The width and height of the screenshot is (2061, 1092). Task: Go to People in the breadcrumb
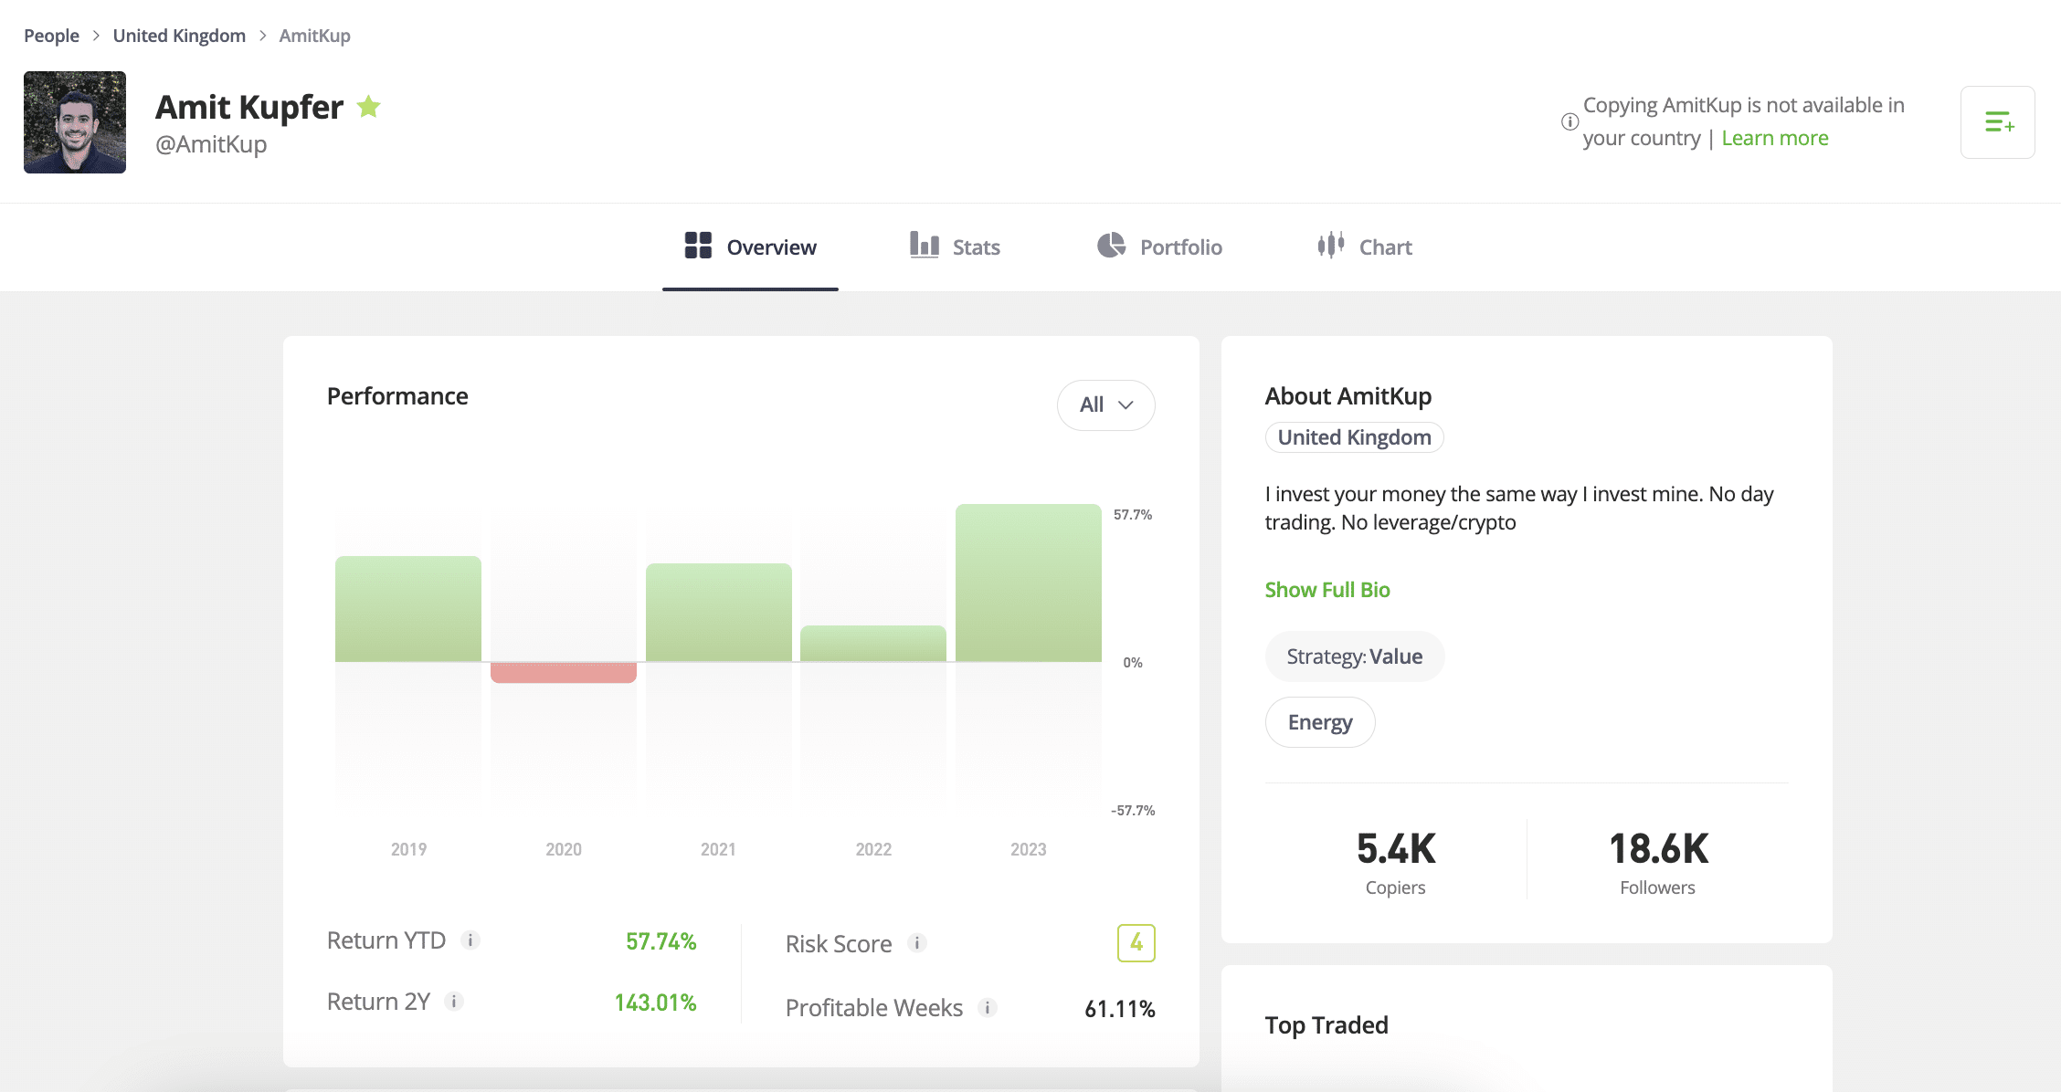[51, 36]
